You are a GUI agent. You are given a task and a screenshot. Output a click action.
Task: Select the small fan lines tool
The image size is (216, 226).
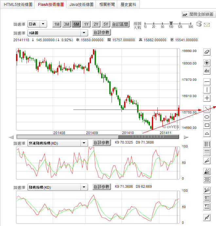(x=207, y=160)
